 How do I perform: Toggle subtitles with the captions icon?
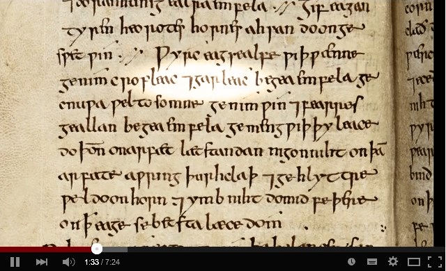tap(371, 262)
